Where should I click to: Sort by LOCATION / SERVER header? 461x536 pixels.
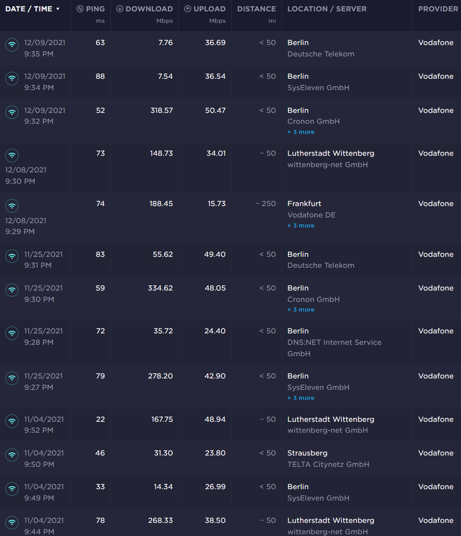pyautogui.click(x=327, y=9)
